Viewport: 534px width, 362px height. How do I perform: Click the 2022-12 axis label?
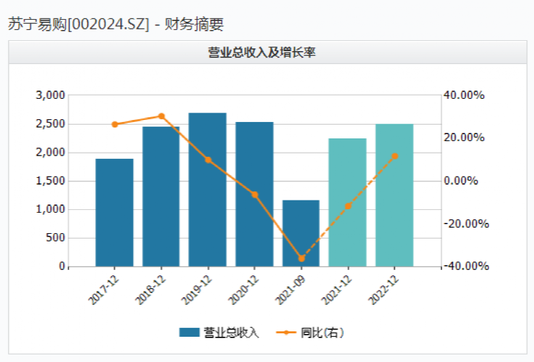point(384,290)
